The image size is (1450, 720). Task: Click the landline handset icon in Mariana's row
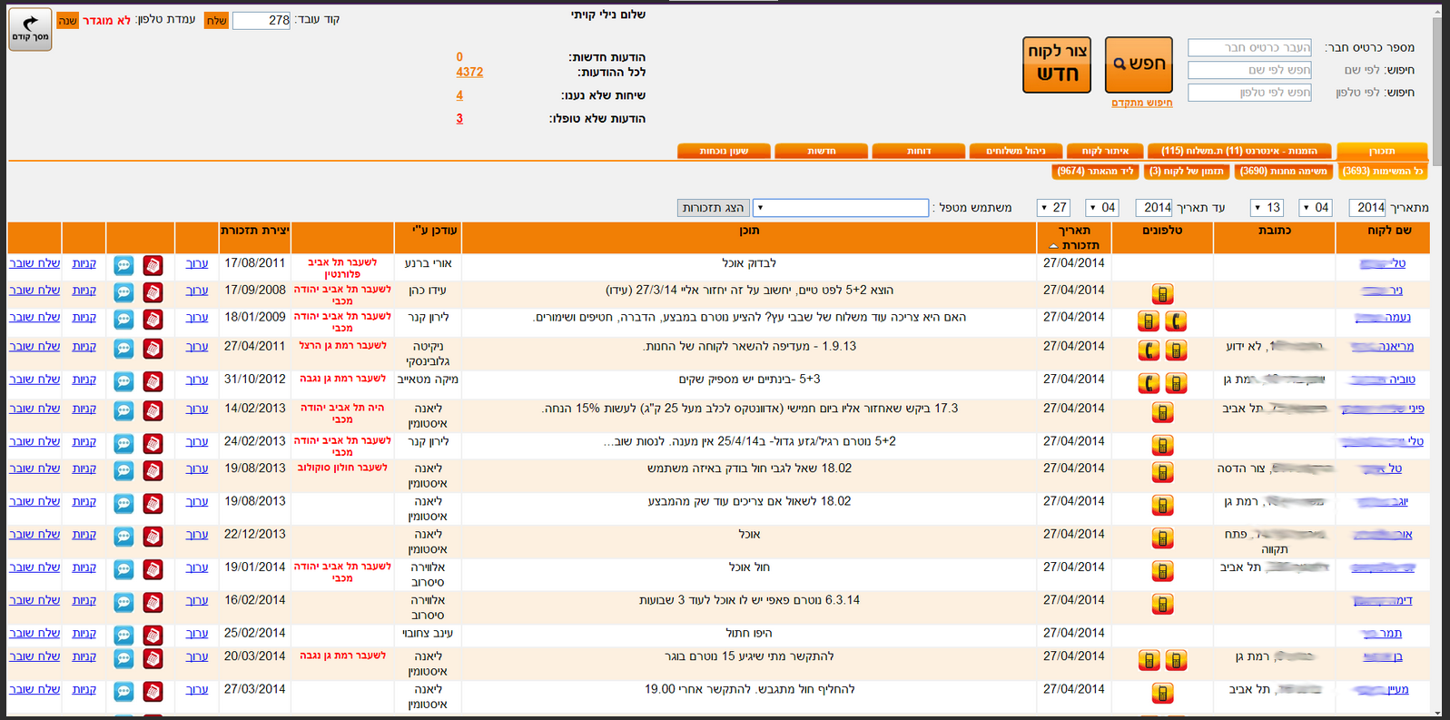[1149, 350]
